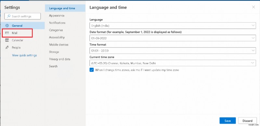Screen dimensions: 260x126
Task: Select the Mail label in the sidebar
Action: (x=15, y=33)
